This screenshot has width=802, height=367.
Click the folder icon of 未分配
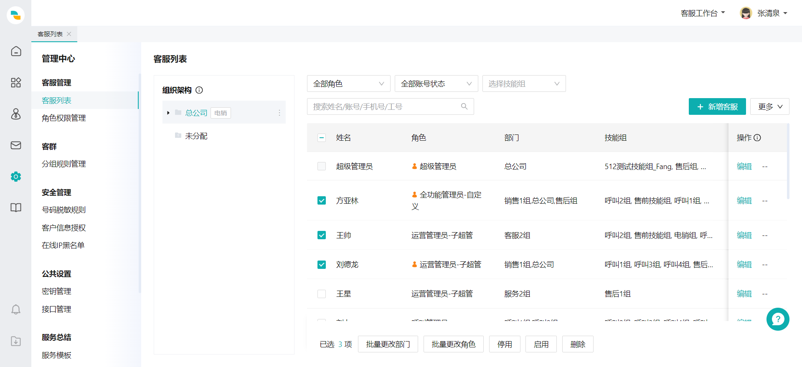coord(178,136)
